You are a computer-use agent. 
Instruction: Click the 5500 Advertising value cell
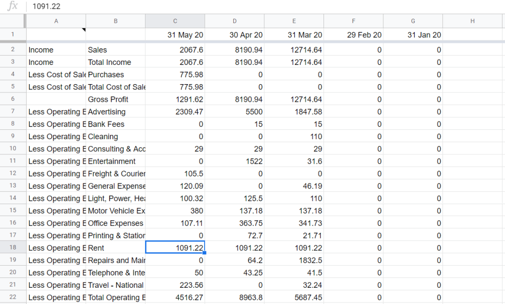click(234, 112)
